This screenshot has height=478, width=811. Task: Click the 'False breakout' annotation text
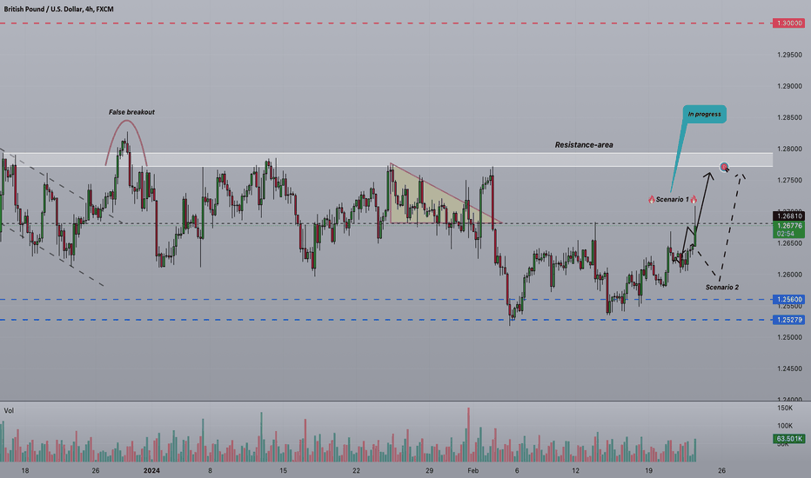[131, 111]
